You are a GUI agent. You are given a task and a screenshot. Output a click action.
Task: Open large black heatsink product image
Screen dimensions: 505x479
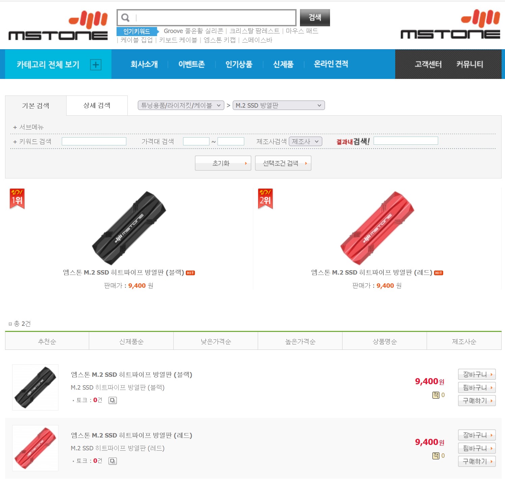point(129,228)
